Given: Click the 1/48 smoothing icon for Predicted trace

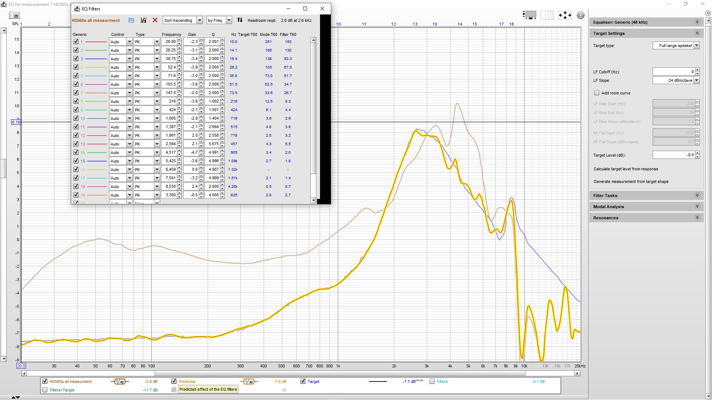Looking at the screenshot, I should pyautogui.click(x=249, y=381).
